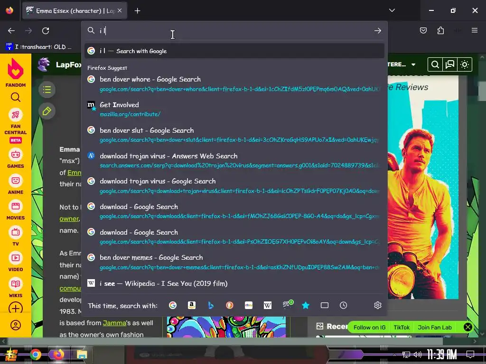Viewport: 486px width, 364px height.
Task: Toggle the light/dark theme sun icon
Action: pyautogui.click(x=465, y=64)
